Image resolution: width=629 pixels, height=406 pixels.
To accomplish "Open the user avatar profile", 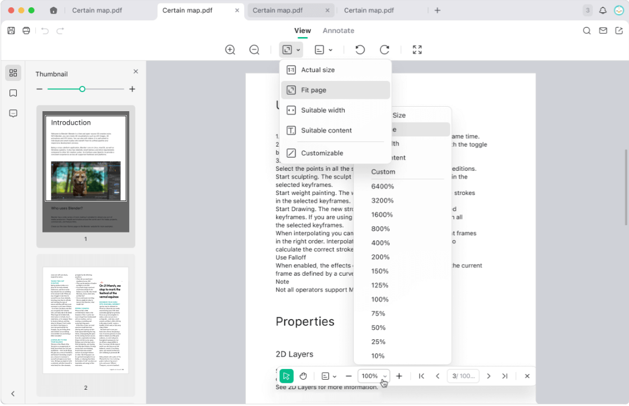I will click(x=619, y=11).
